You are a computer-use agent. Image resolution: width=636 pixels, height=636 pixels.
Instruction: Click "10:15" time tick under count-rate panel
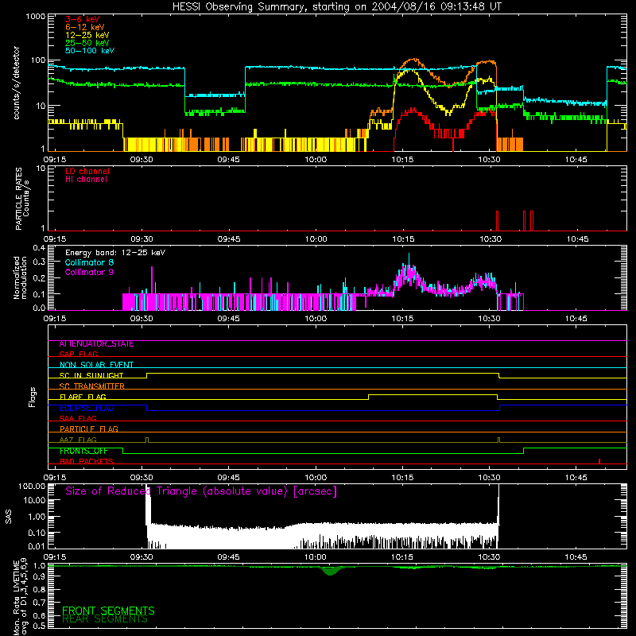[402, 160]
